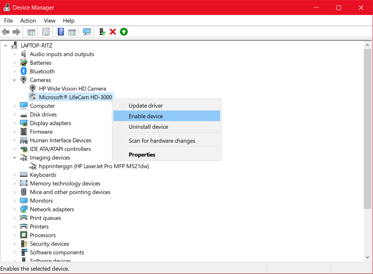373x274 pixels.
Task: Collapse the Imaging devices category
Action: [15, 158]
